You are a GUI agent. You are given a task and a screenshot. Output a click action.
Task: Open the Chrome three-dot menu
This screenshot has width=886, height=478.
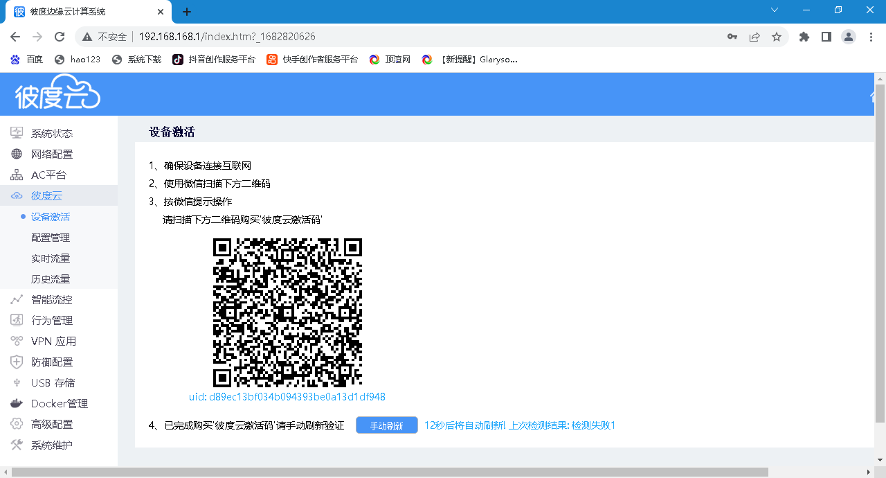click(871, 37)
